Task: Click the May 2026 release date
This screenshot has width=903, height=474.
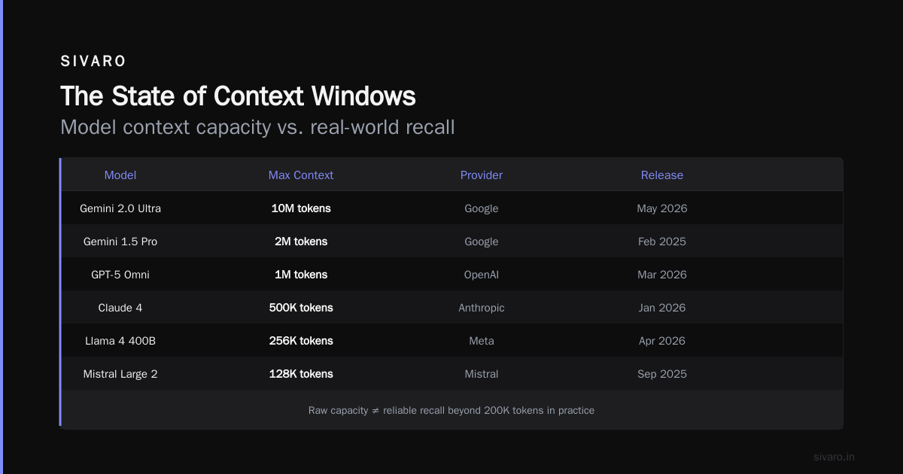Action: click(x=662, y=208)
